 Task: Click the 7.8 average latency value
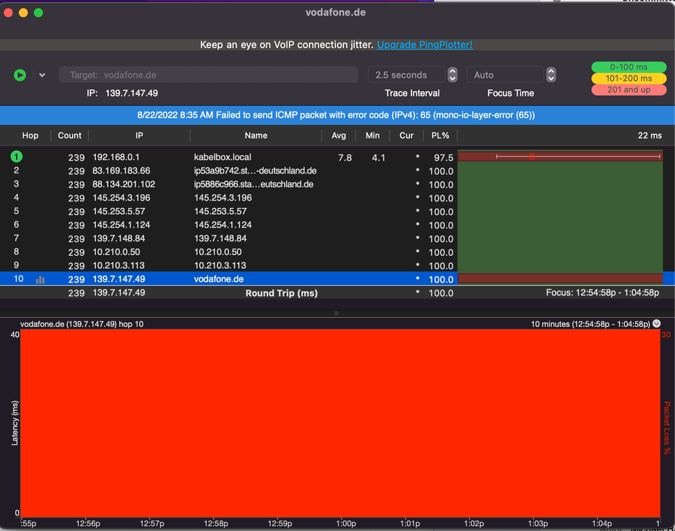coord(345,158)
